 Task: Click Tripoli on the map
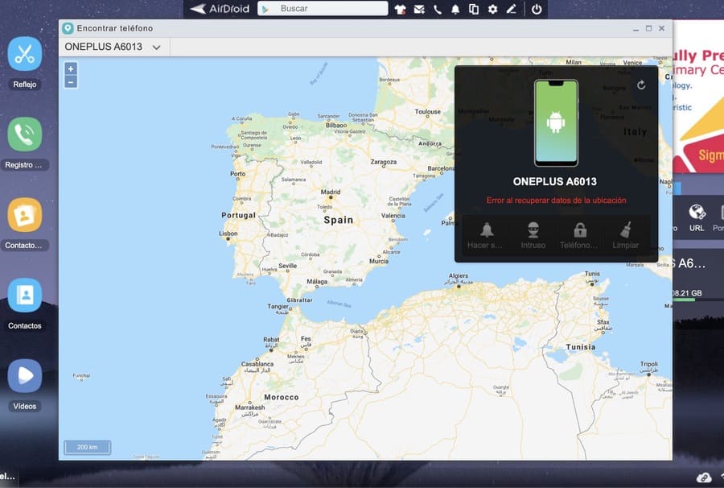(648, 364)
